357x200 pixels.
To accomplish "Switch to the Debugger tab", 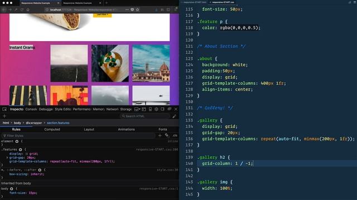I will tap(46, 109).
